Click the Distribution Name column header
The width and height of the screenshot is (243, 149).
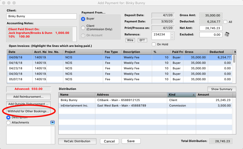point(77,95)
